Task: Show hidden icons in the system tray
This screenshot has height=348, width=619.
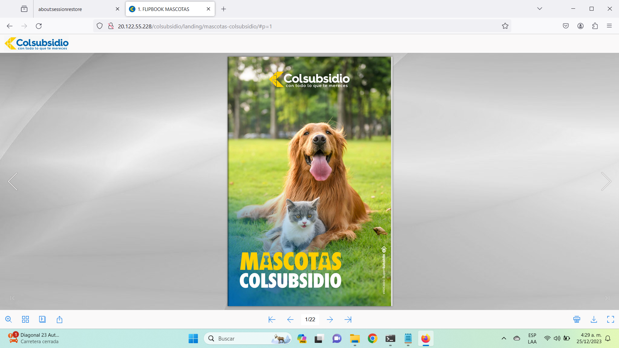Action: [x=504, y=338]
